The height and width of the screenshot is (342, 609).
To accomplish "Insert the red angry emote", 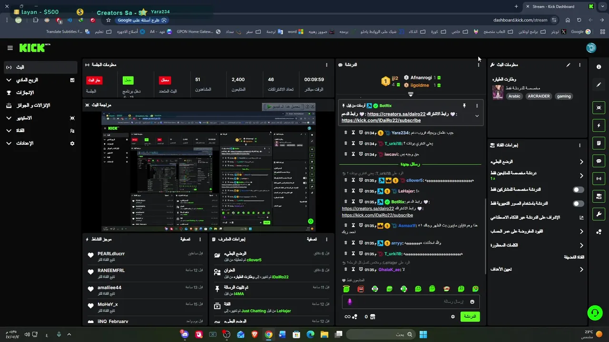I will 361,289.
